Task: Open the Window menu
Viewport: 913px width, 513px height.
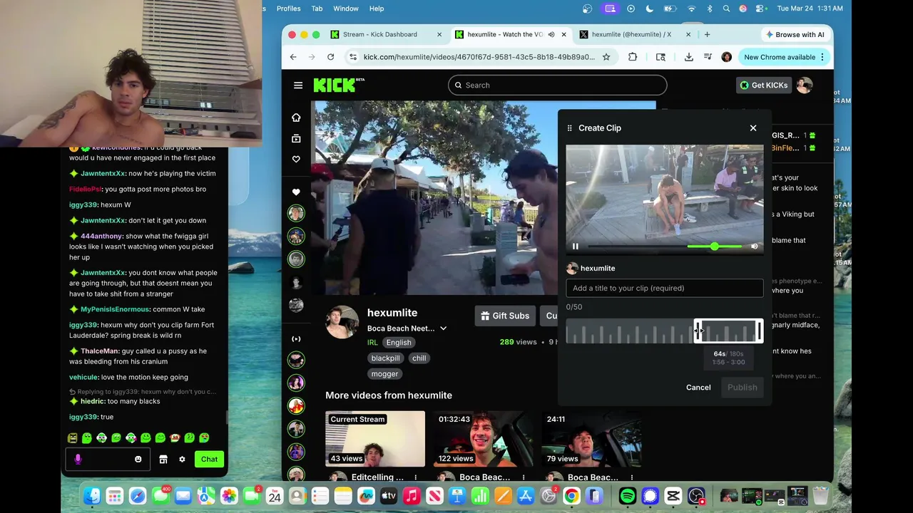Action: click(346, 9)
